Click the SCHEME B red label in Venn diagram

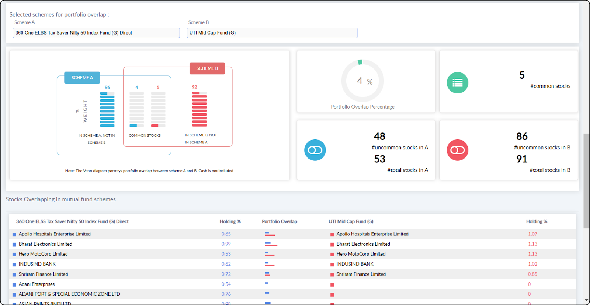207,68
